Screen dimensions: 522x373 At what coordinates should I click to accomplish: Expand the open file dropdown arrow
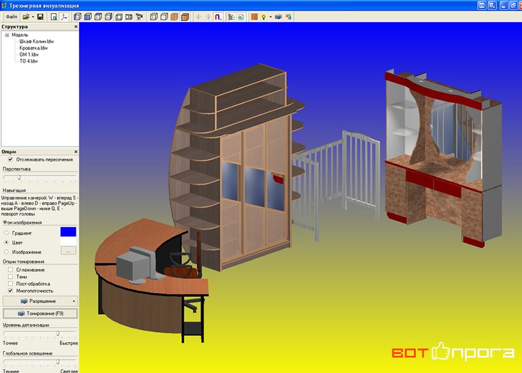pos(33,17)
